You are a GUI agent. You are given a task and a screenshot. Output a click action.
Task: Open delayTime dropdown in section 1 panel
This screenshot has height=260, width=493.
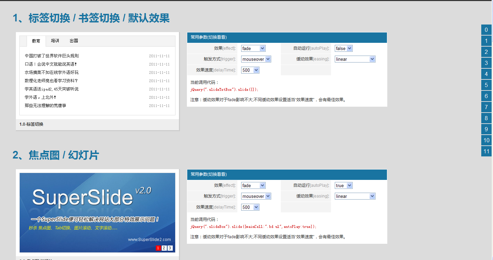pos(250,70)
